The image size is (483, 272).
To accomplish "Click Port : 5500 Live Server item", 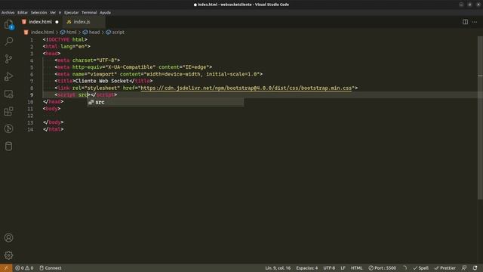I will point(383,268).
